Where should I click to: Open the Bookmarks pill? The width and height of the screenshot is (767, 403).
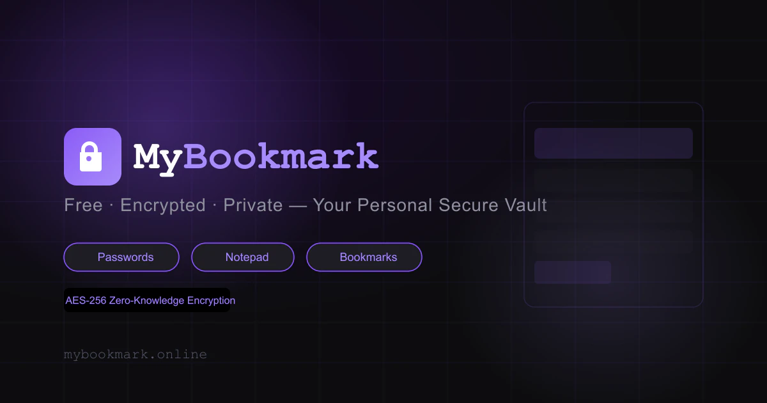364,257
